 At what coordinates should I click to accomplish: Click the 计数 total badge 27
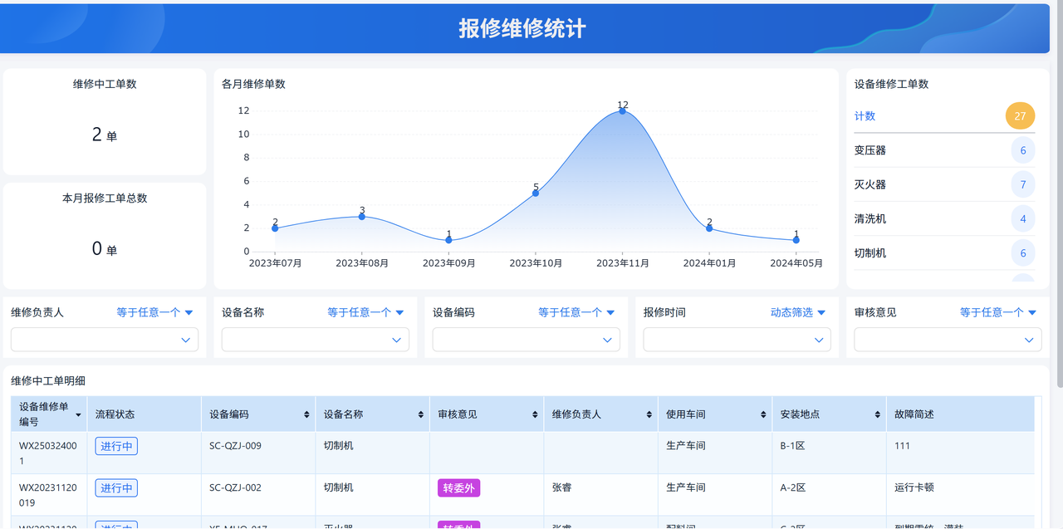pos(1021,116)
